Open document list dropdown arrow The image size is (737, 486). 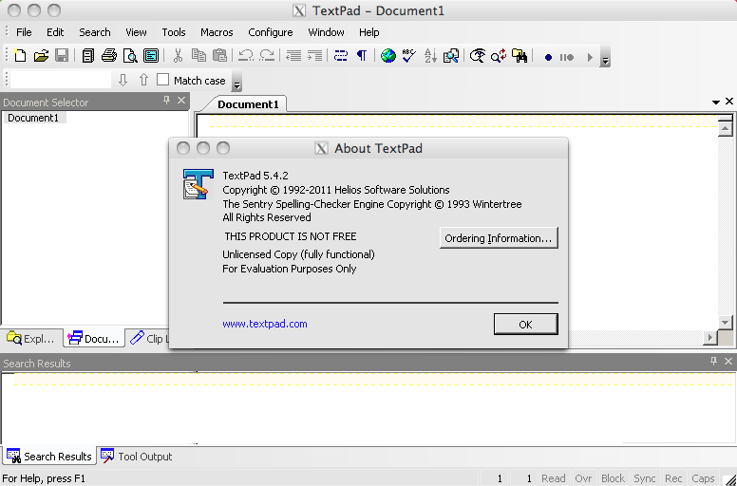pyautogui.click(x=716, y=102)
